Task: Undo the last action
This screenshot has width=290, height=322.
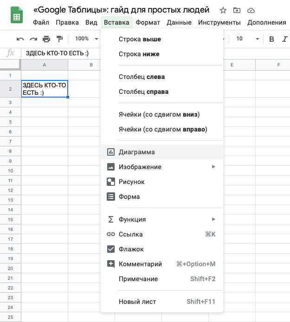Action: click(x=20, y=39)
